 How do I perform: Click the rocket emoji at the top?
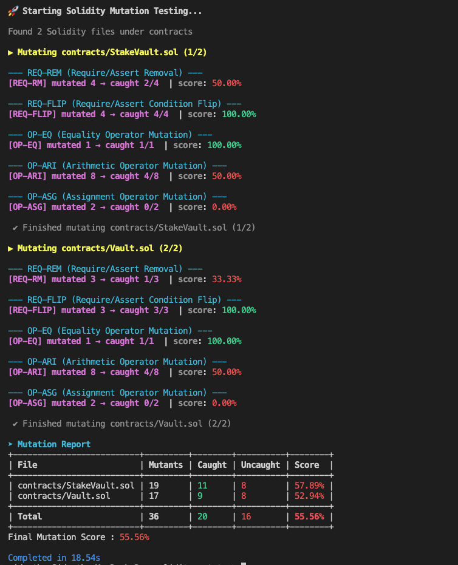click(13, 11)
